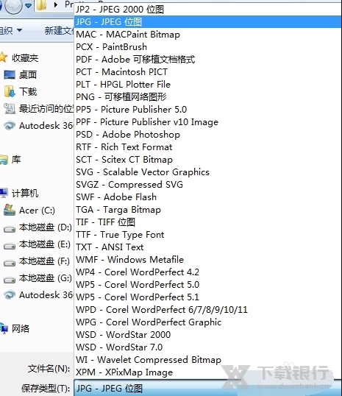
Task: Click the forward navigation arrow button
Action: [13, 6]
